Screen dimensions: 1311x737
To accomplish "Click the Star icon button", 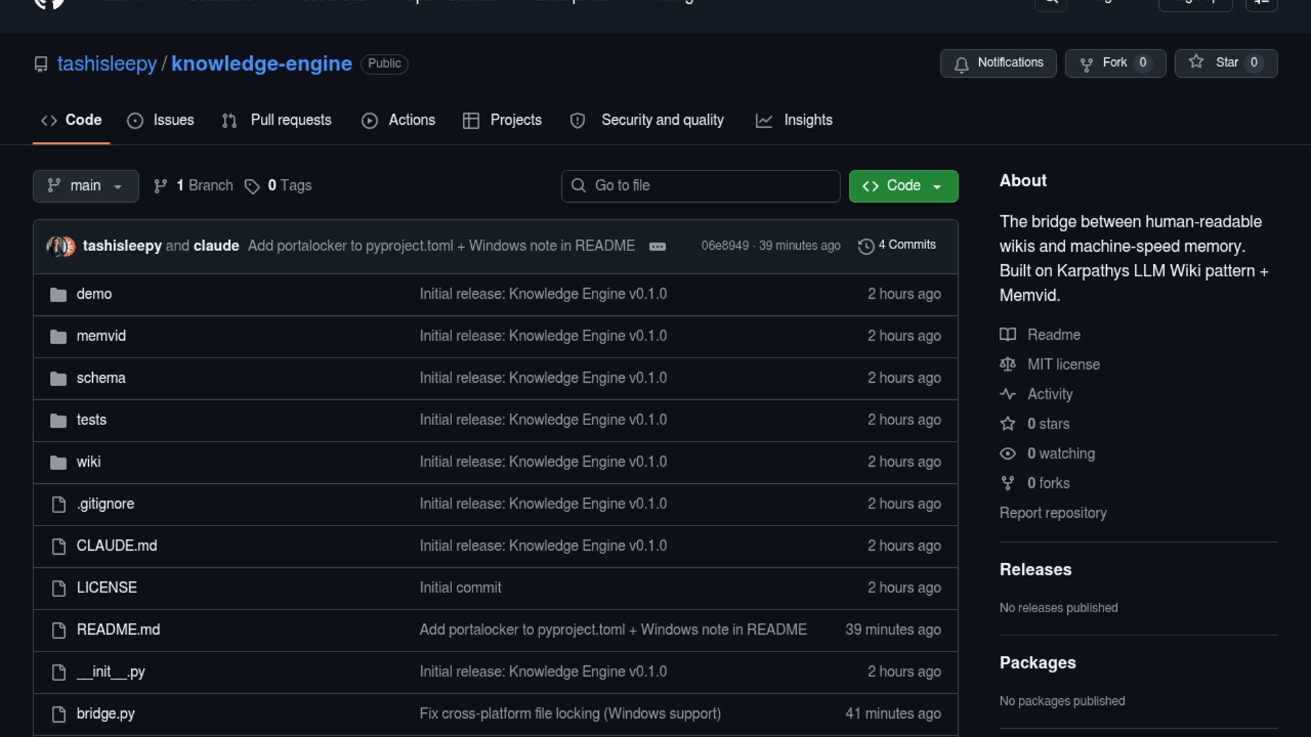I will 1196,62.
